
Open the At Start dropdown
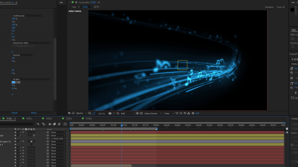(x=32, y=79)
